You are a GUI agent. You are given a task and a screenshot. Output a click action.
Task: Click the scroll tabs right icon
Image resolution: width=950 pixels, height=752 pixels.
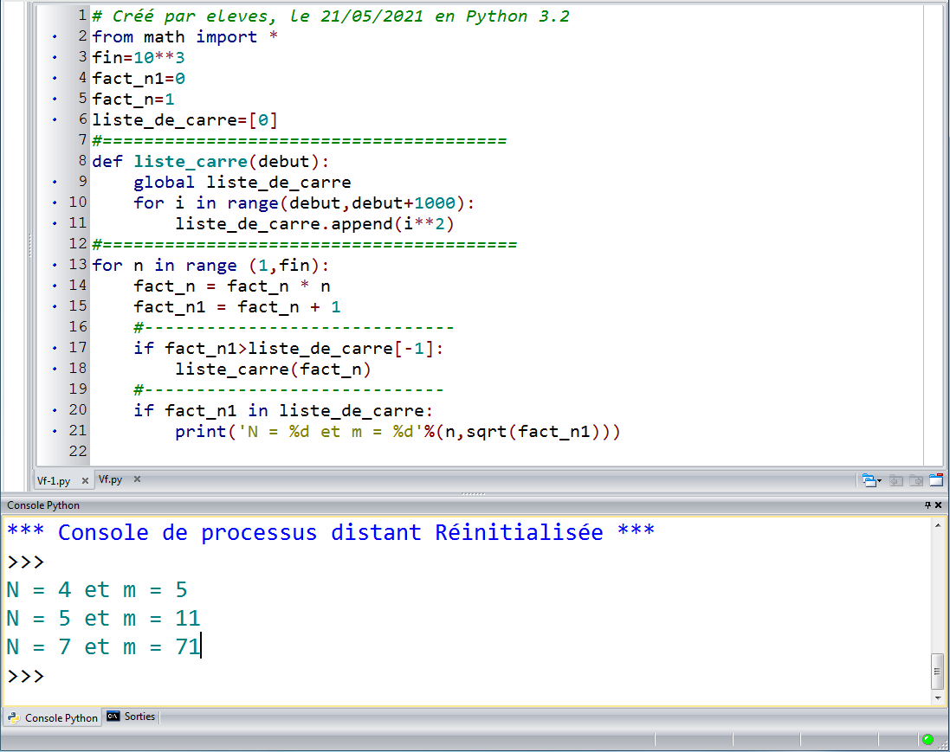coord(915,479)
